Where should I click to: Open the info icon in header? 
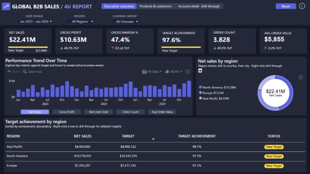tap(302, 6)
